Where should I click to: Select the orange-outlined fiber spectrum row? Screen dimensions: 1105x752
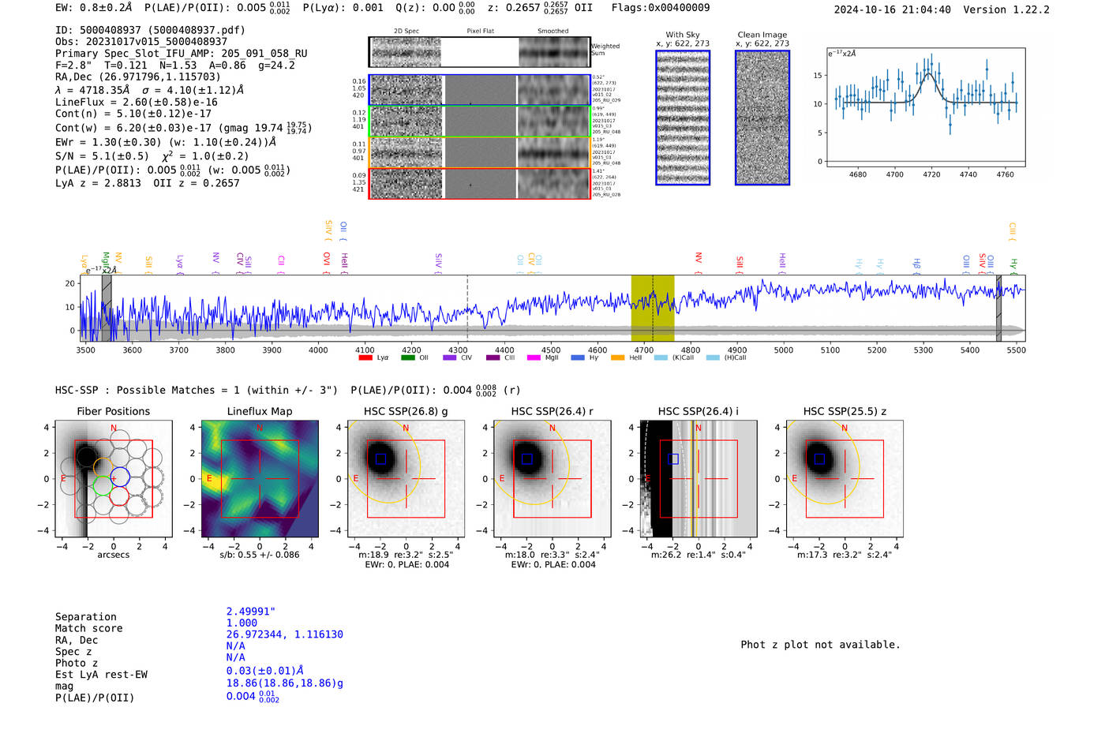479,152
